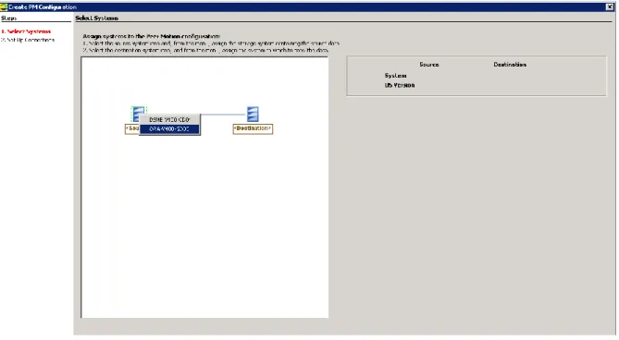Click the Version row label
The image size is (619, 340).
pyautogui.click(x=400, y=85)
